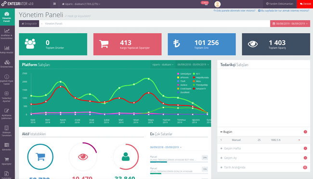The width and height of the screenshot is (313, 179).
Task: Select the Yönetim Paneli sidebar tab
Action: click(x=7, y=17)
